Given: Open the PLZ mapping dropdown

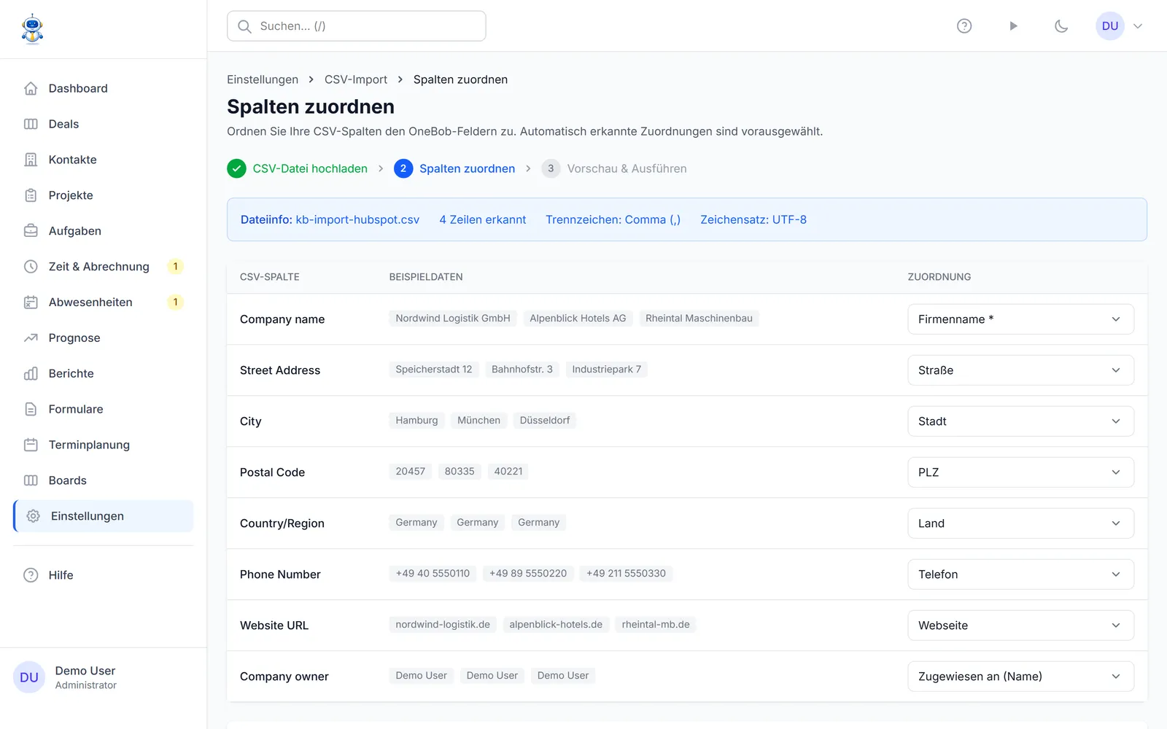Looking at the screenshot, I should [1020, 472].
